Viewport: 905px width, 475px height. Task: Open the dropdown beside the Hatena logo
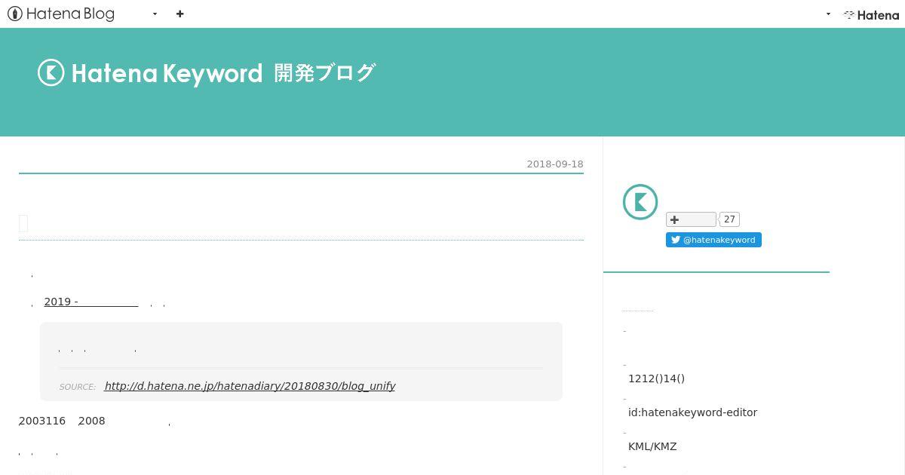click(828, 14)
